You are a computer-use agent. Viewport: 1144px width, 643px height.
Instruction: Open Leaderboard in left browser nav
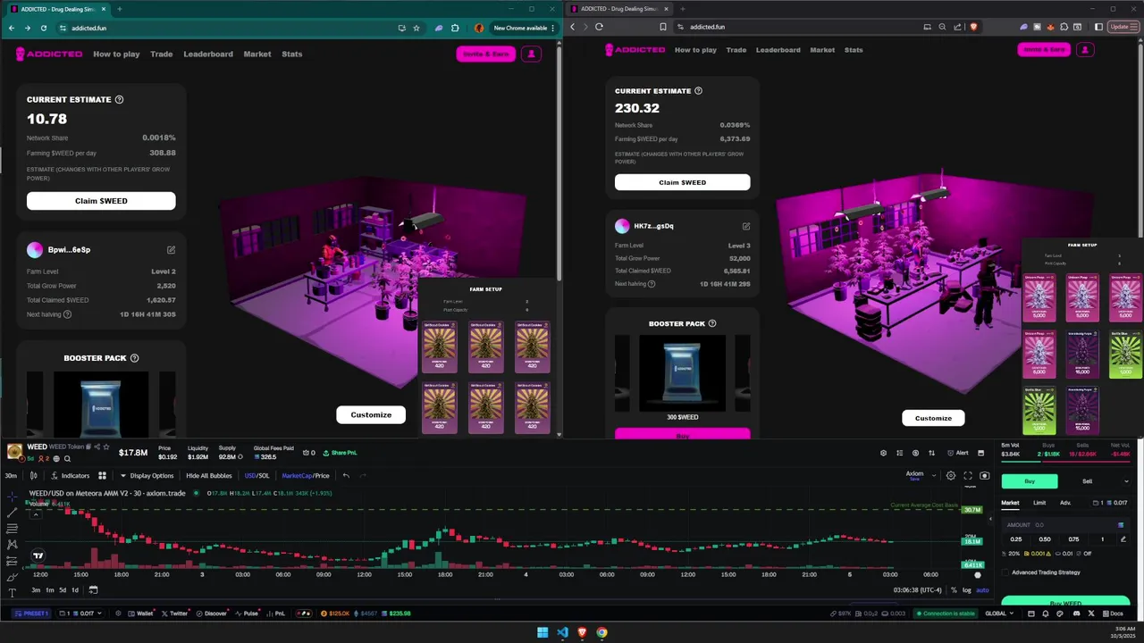208,54
